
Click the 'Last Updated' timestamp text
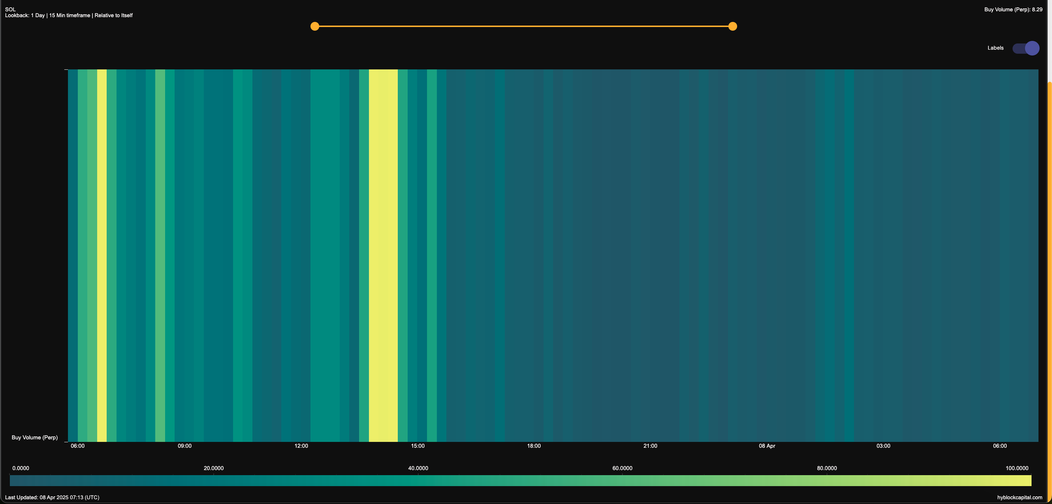52,497
